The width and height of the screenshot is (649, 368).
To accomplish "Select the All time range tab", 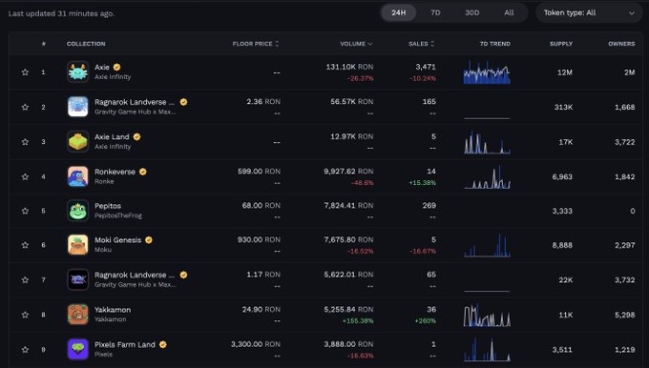I will 509,12.
